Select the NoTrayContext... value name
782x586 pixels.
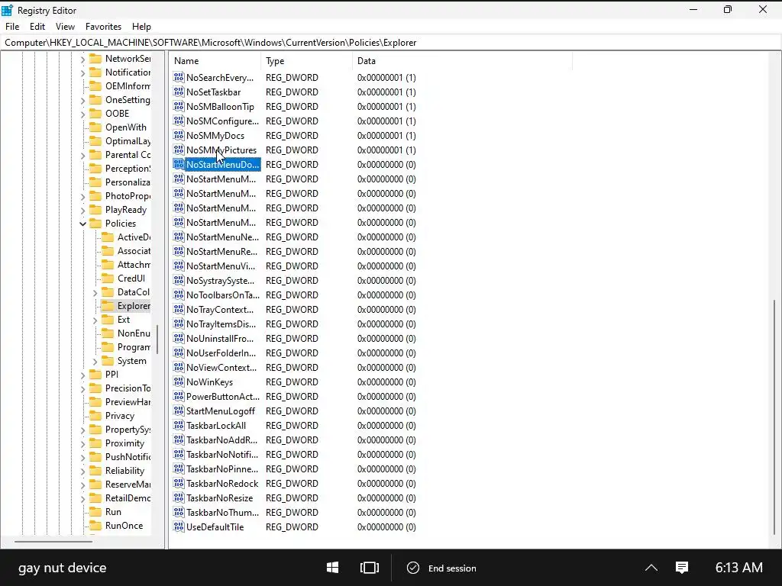[x=220, y=309]
